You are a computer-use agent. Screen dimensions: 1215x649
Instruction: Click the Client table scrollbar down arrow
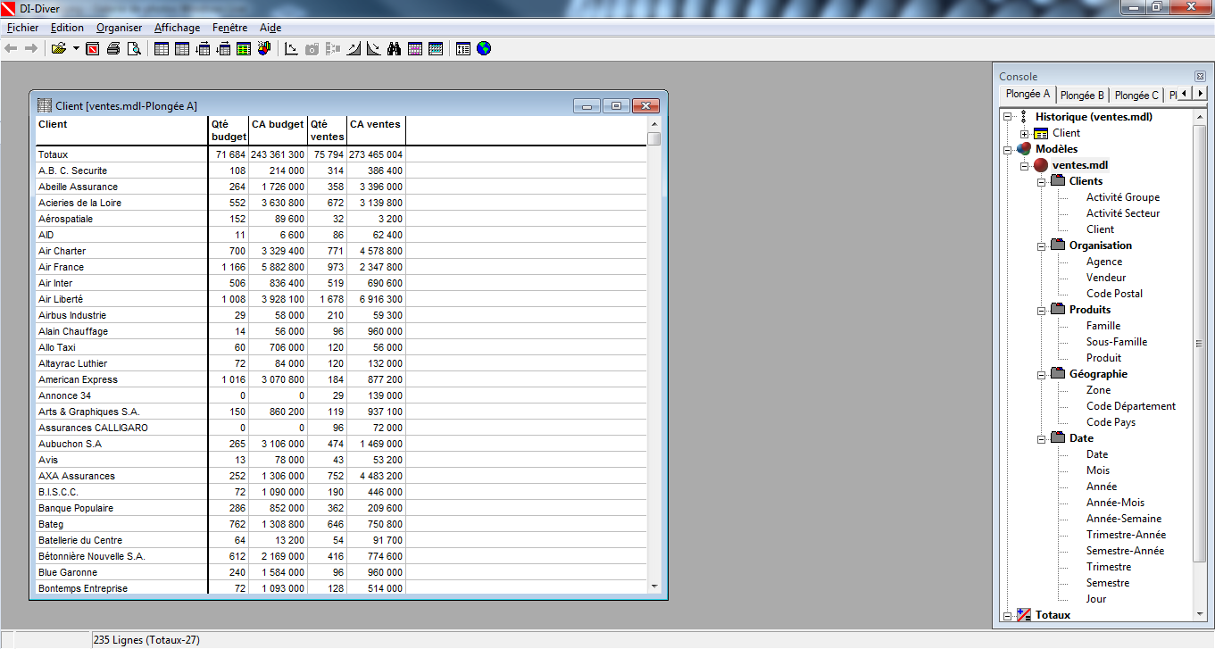tap(654, 587)
